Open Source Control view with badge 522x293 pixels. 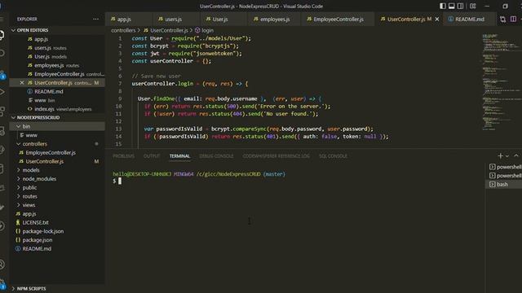[x=2, y=74]
